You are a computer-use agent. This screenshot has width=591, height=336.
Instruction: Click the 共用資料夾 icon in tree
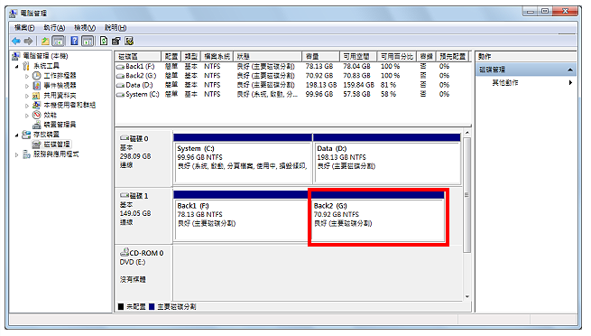coord(37,96)
